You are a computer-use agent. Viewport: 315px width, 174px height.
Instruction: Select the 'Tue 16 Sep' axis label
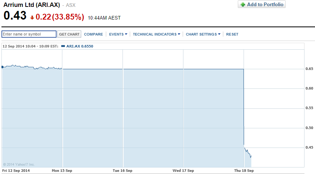[123, 170]
